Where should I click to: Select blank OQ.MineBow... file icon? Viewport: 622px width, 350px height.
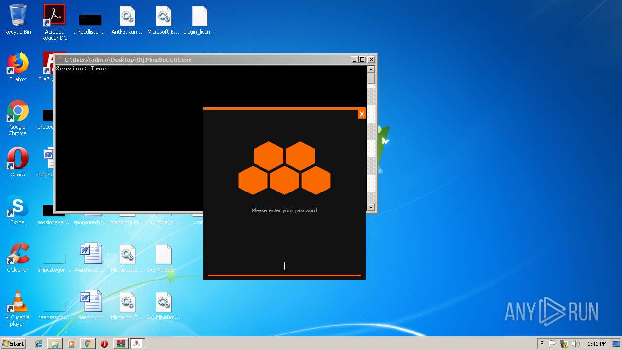(x=163, y=258)
